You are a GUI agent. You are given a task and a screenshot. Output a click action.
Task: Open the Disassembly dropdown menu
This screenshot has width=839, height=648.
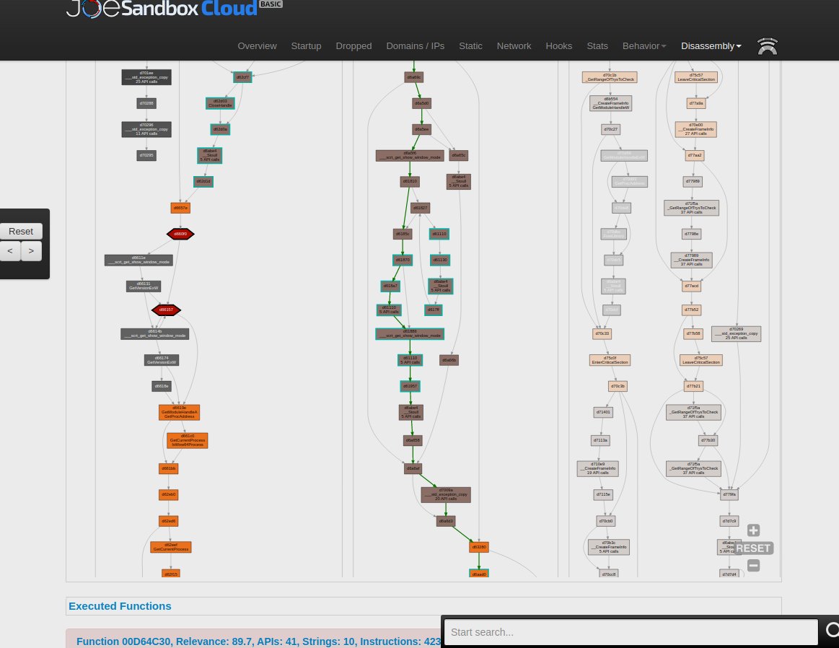(x=710, y=45)
